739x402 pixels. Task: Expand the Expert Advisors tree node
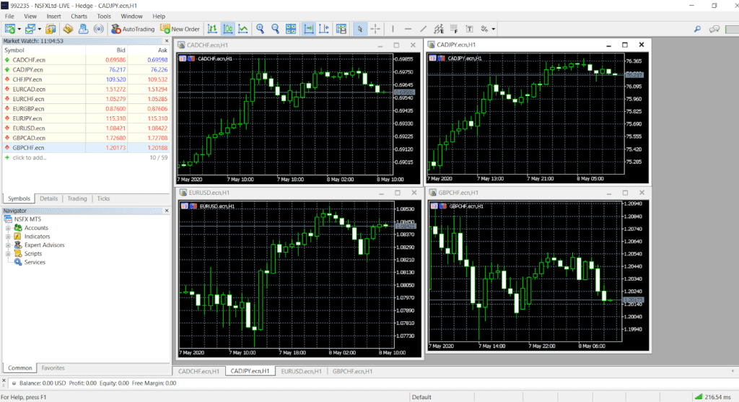8,245
